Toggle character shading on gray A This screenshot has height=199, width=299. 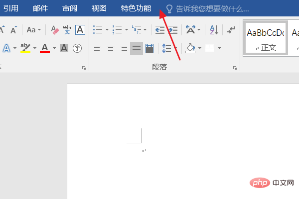(x=64, y=48)
